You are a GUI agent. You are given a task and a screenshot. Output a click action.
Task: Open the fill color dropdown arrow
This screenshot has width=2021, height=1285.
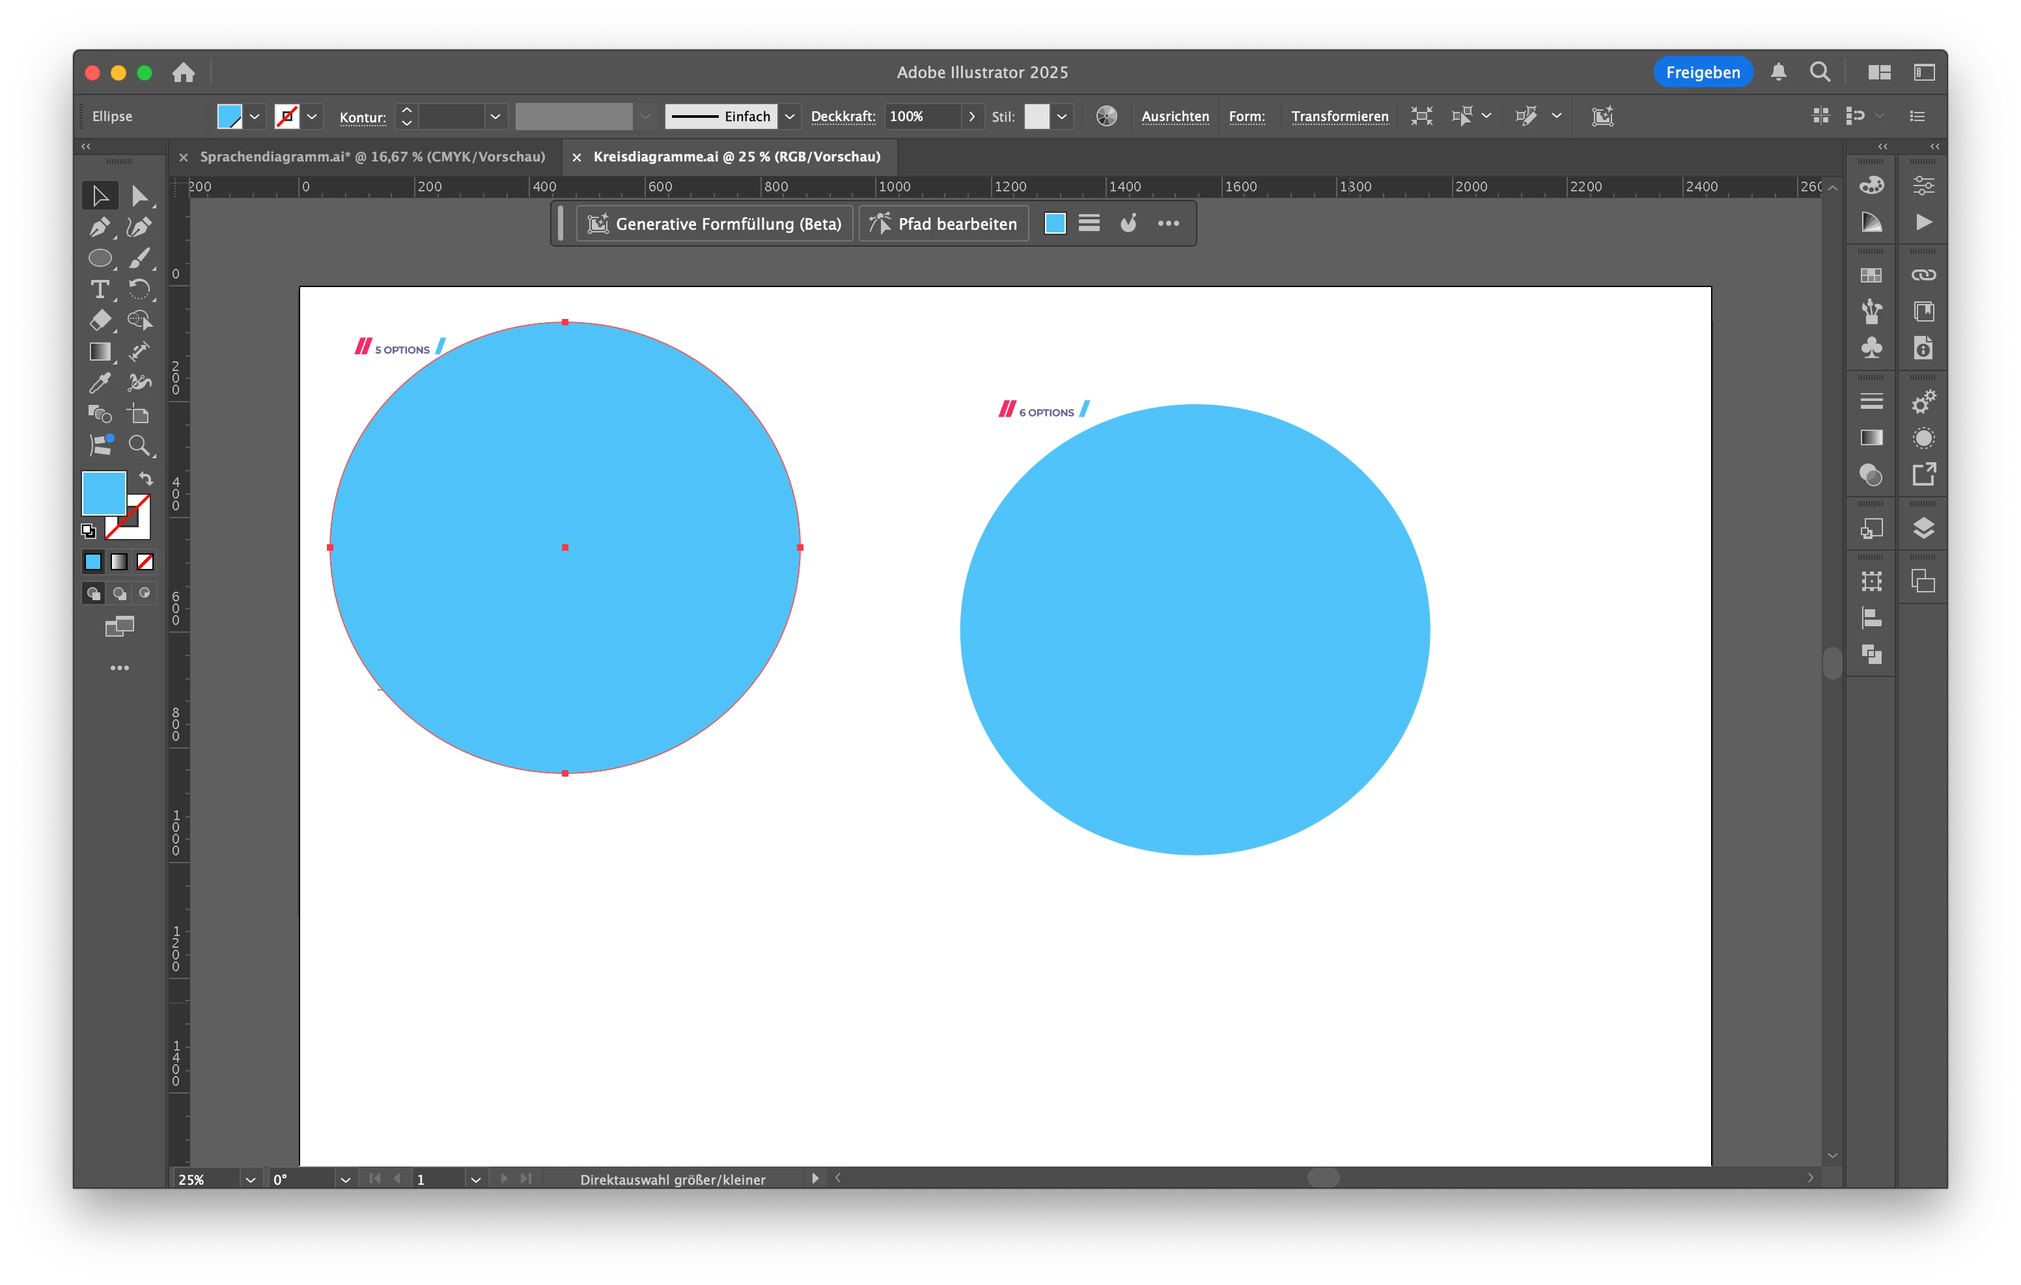pyautogui.click(x=255, y=117)
